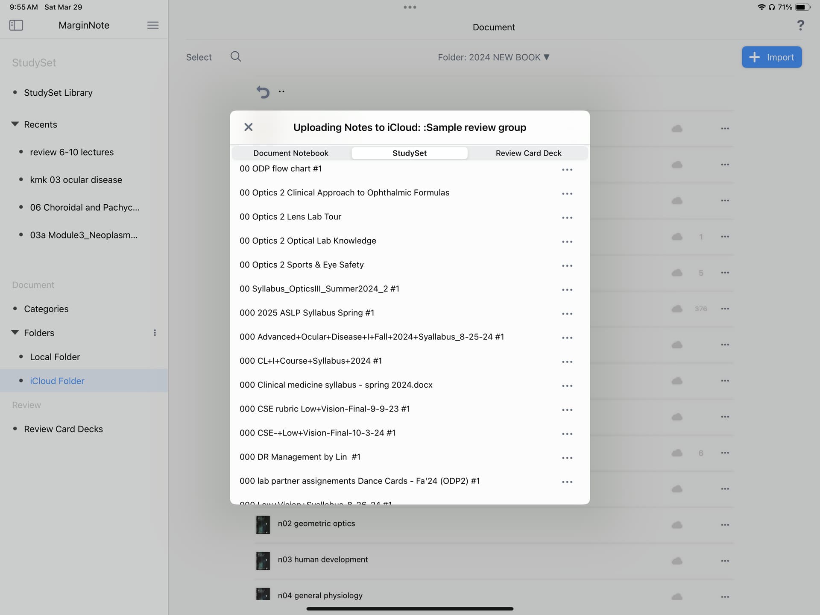Close the Uploading Notes to iCloud dialog
Image resolution: width=820 pixels, height=615 pixels.
(249, 127)
